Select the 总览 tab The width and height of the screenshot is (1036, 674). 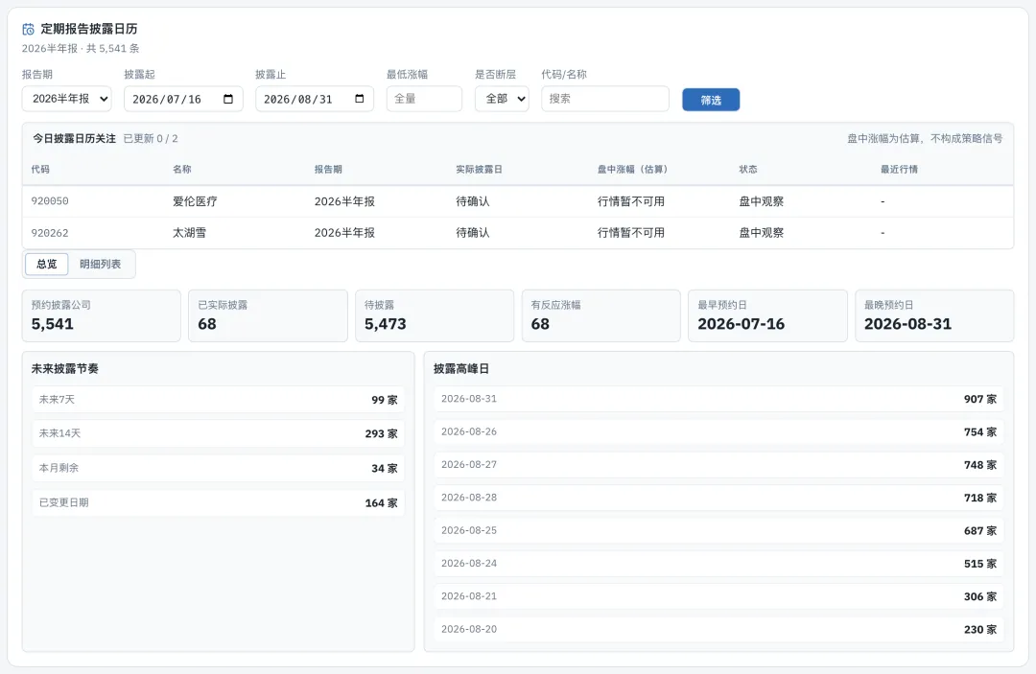click(47, 264)
